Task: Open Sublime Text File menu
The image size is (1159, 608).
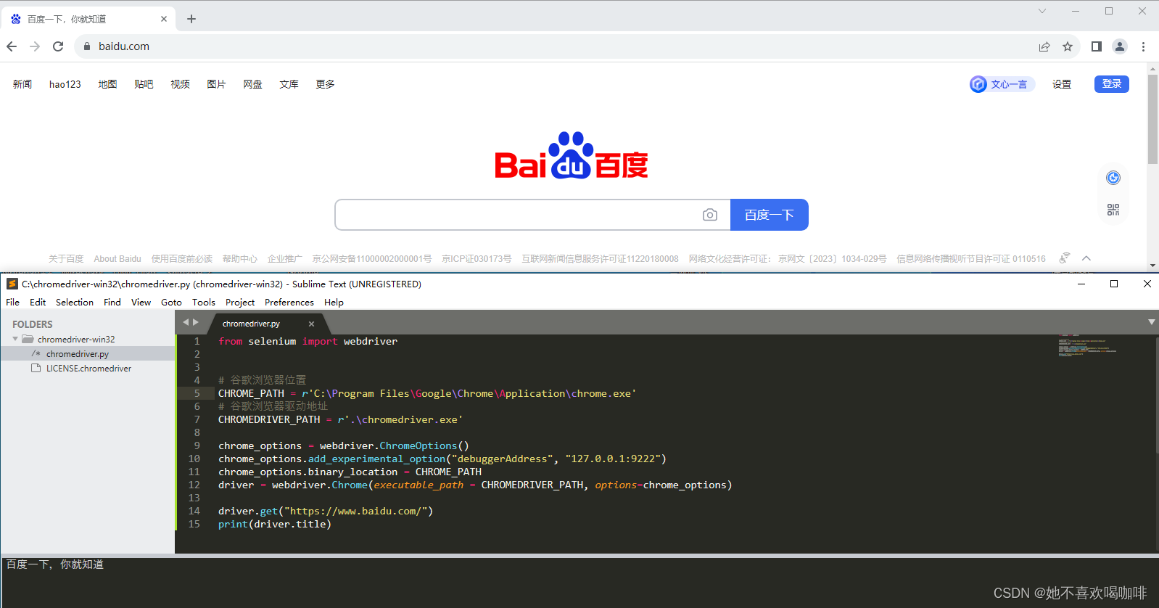Action: 13,303
